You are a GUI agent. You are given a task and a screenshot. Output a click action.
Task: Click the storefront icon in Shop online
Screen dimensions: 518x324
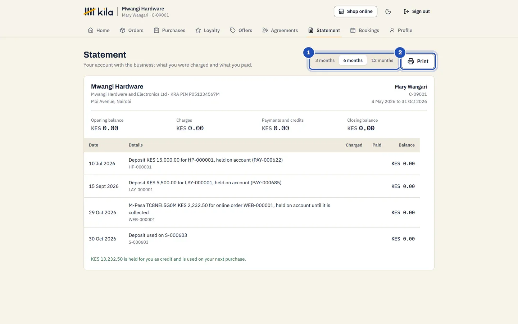(x=341, y=12)
